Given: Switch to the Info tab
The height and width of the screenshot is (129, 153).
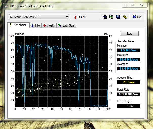Looking at the screenshot, I should click(35, 25).
